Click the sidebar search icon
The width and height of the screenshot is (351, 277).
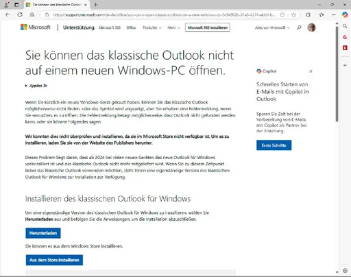pos(345,26)
